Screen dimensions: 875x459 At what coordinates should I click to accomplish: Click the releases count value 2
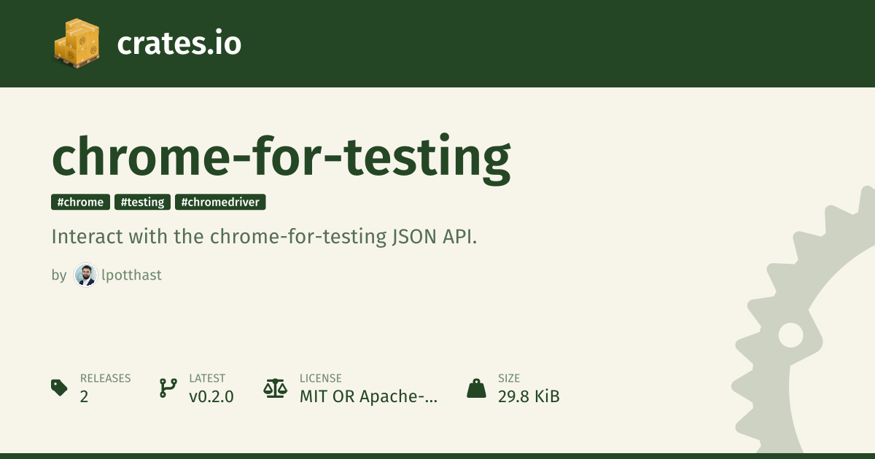(85, 396)
